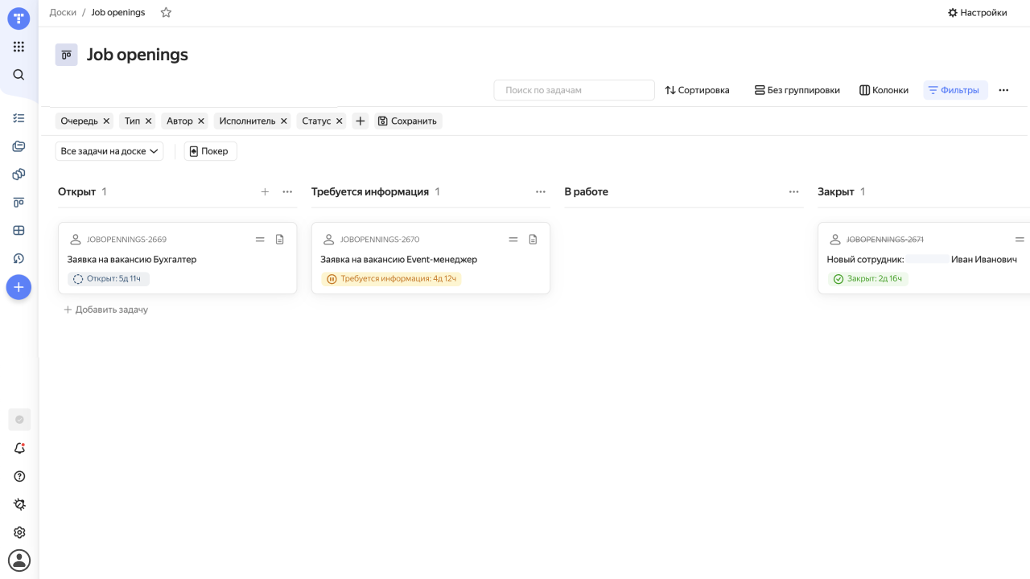Viewport: 1030px width, 579px height.
Task: Click the board type icon beside title
Action: (x=66, y=55)
